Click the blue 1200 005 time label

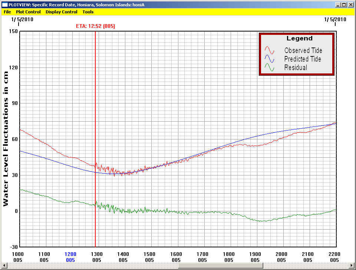(70, 257)
